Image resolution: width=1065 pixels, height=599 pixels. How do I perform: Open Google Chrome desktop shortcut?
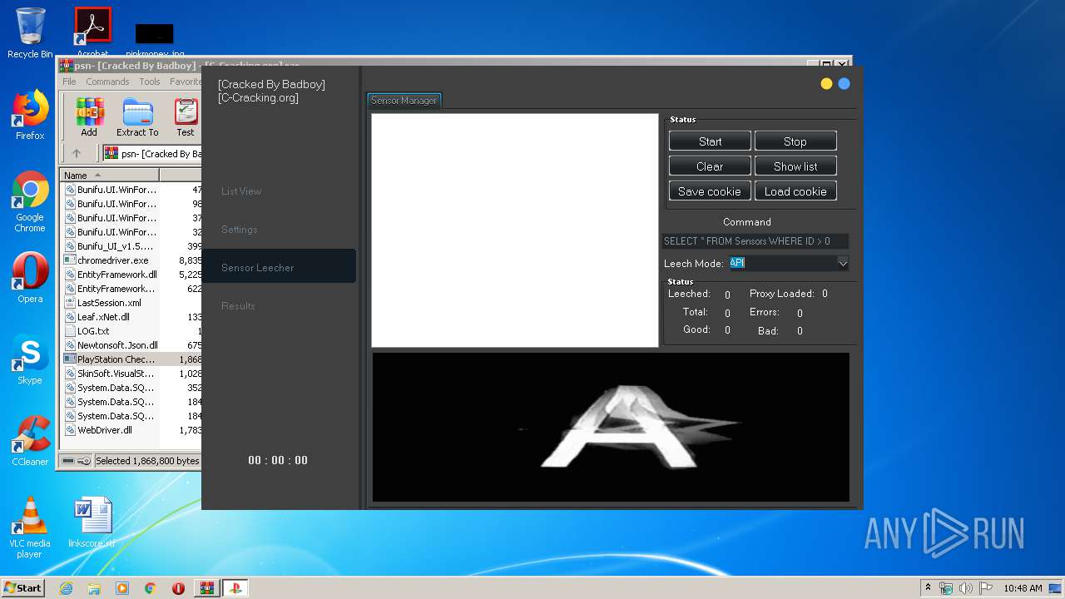(30, 202)
